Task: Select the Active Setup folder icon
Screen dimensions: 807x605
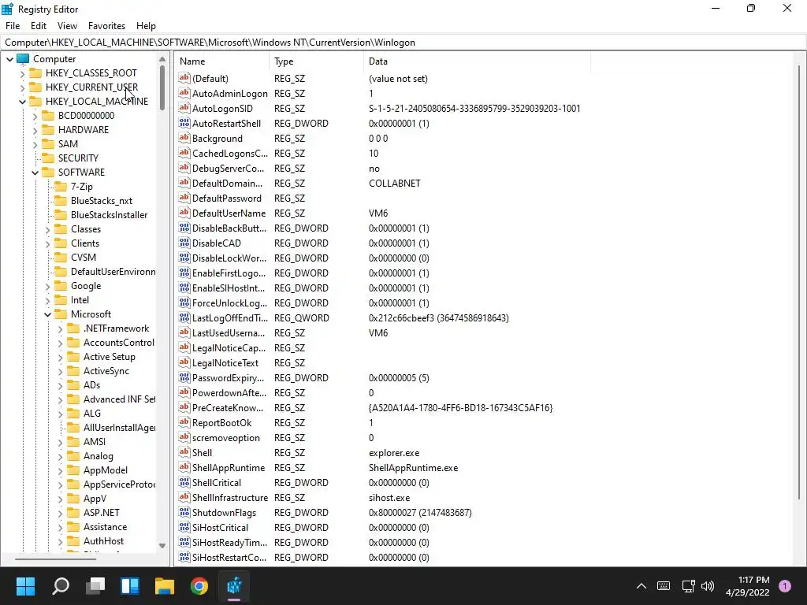Action: [x=73, y=357]
